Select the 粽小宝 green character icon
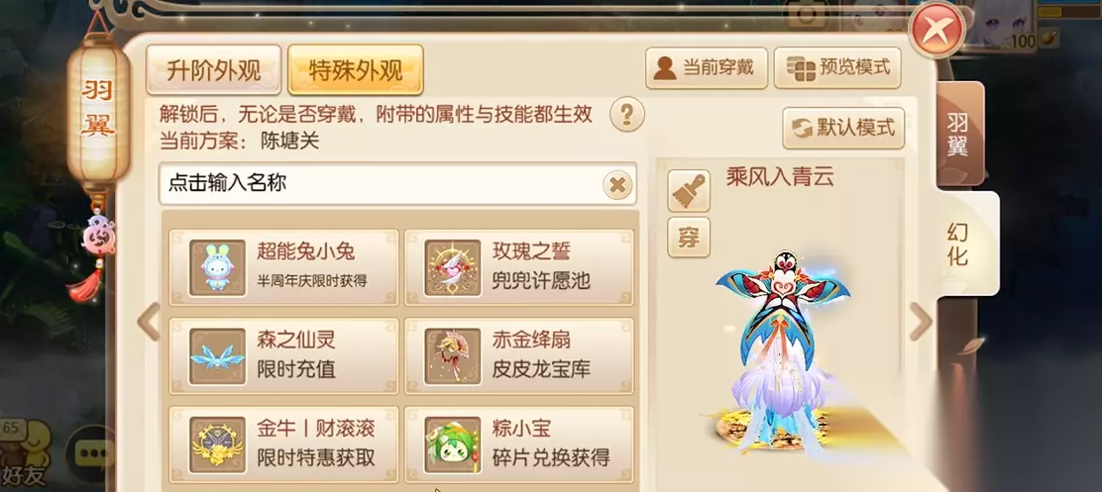1102x492 pixels. 453,444
